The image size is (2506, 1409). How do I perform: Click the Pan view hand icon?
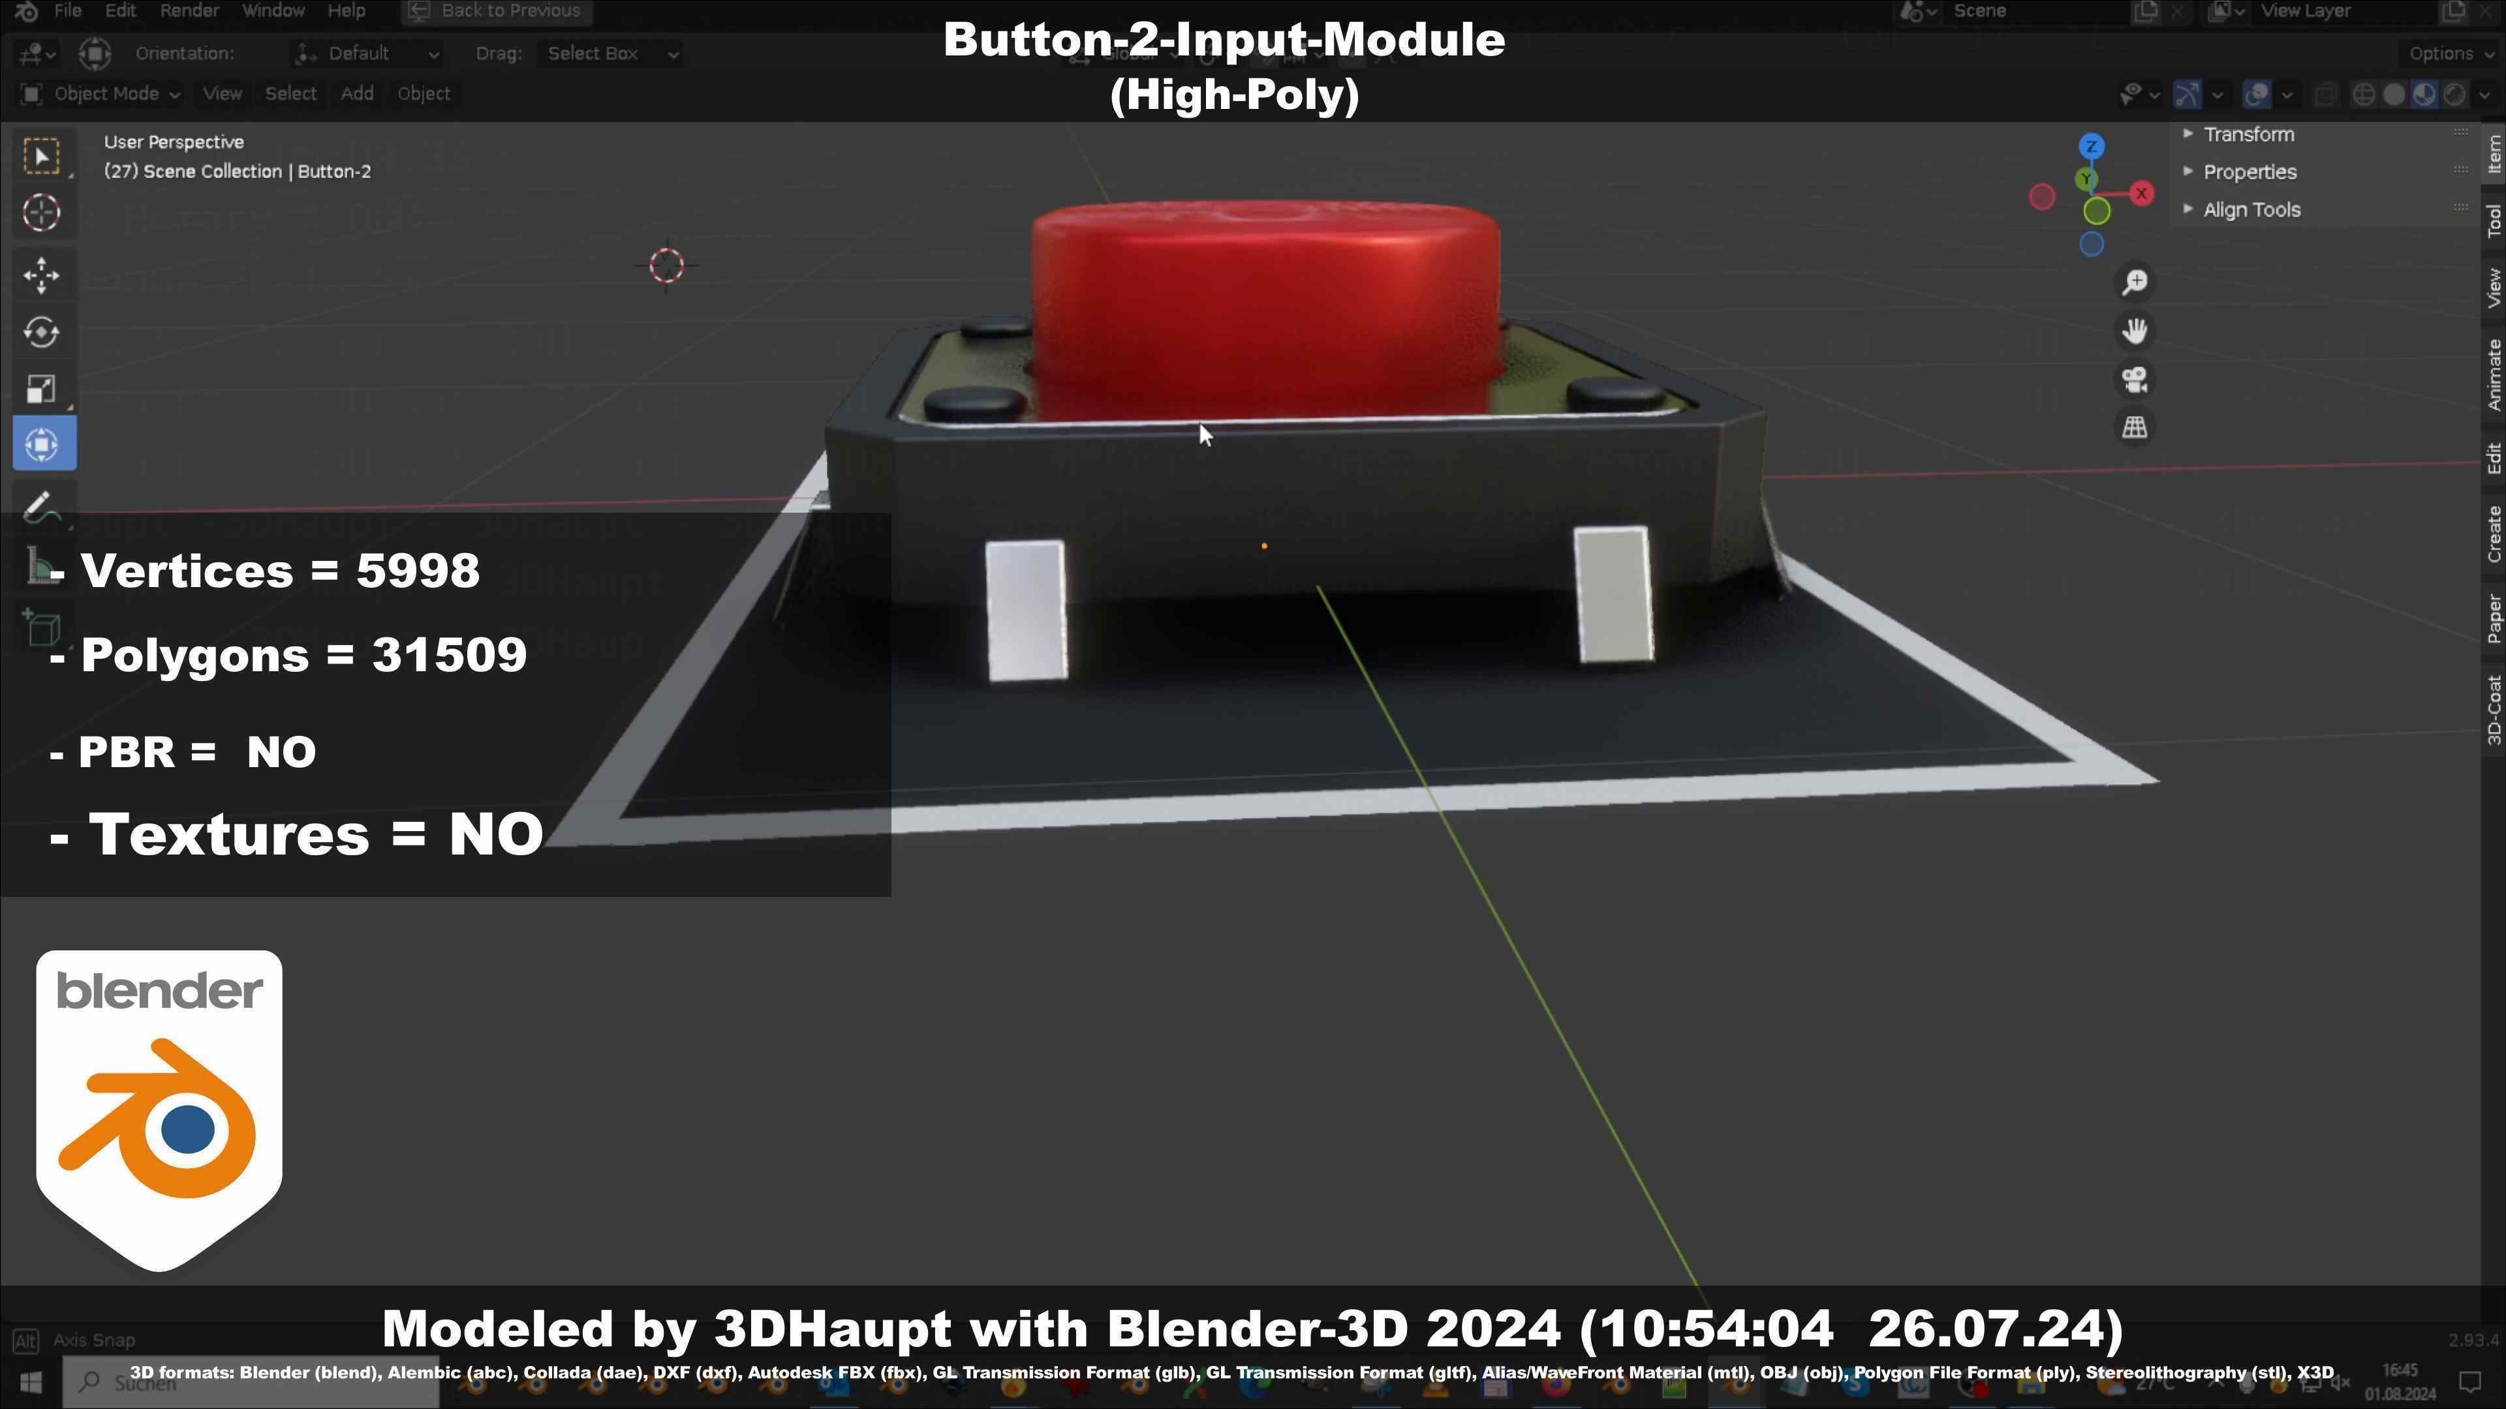(2135, 331)
